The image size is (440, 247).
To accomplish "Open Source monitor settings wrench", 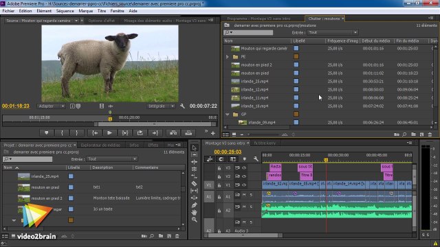I will tap(182, 106).
